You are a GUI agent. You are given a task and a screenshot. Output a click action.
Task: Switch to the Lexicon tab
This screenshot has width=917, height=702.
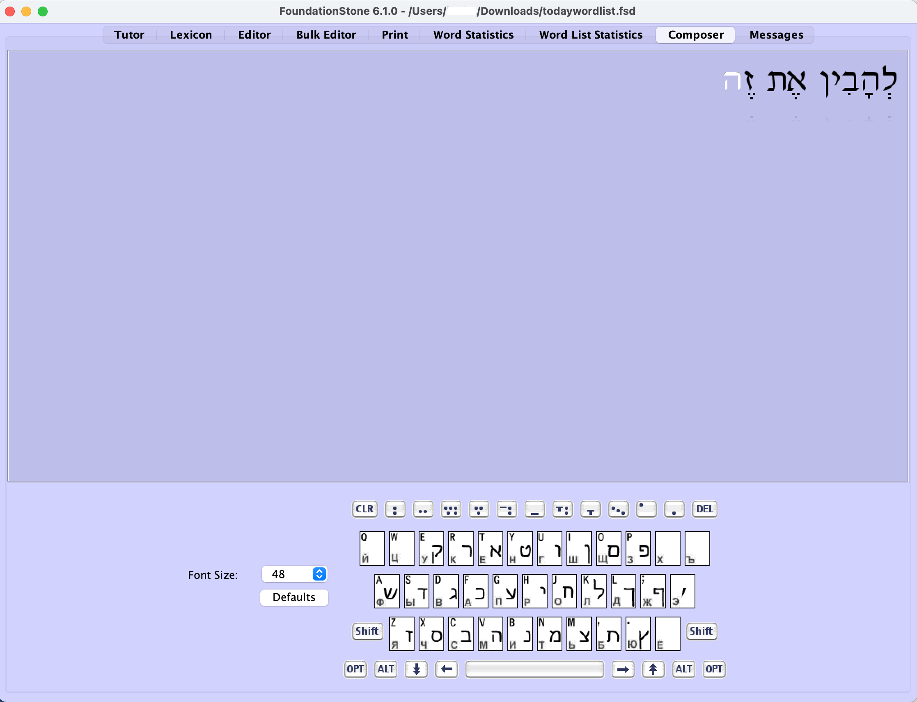point(190,34)
